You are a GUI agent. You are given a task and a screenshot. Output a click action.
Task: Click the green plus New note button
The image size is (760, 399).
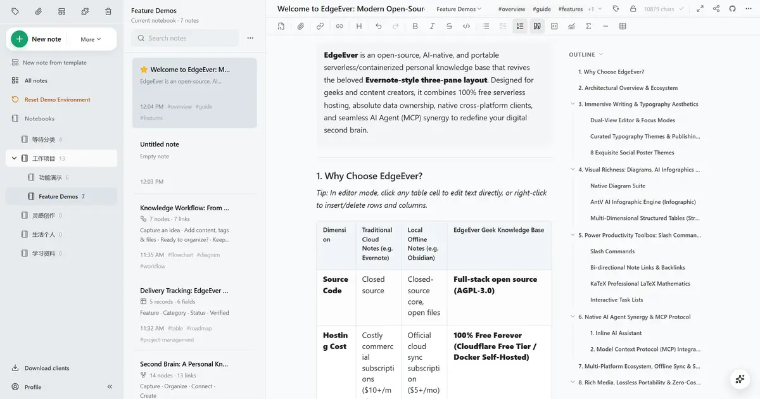[20, 39]
